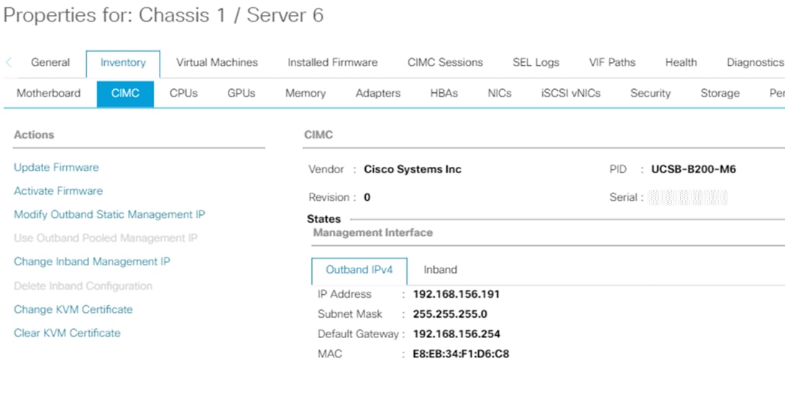This screenshot has height=410, width=785.
Task: Open the Adapters subtab
Action: pos(377,94)
